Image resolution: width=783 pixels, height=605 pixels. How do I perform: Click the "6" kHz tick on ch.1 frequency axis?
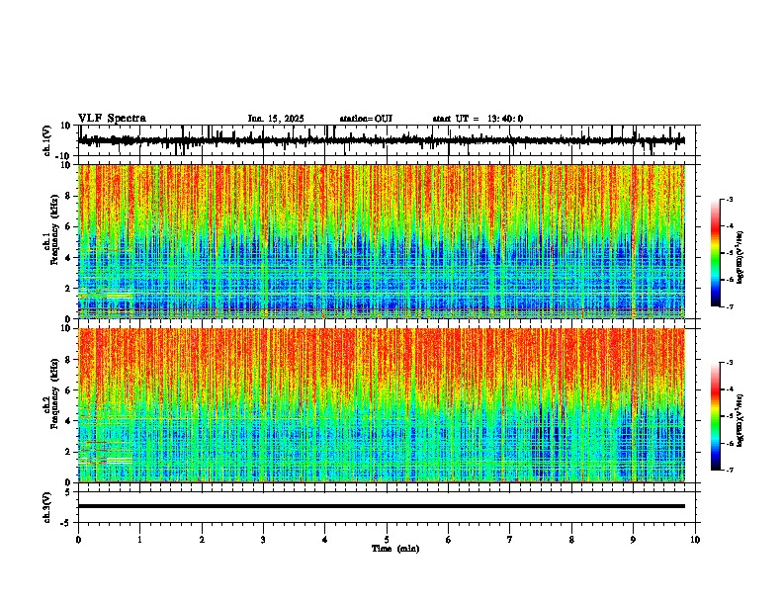pyautogui.click(x=68, y=227)
